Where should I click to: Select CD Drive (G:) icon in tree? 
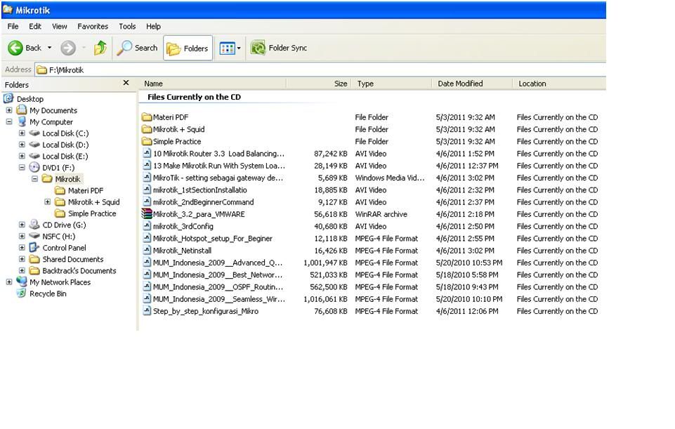[34, 224]
